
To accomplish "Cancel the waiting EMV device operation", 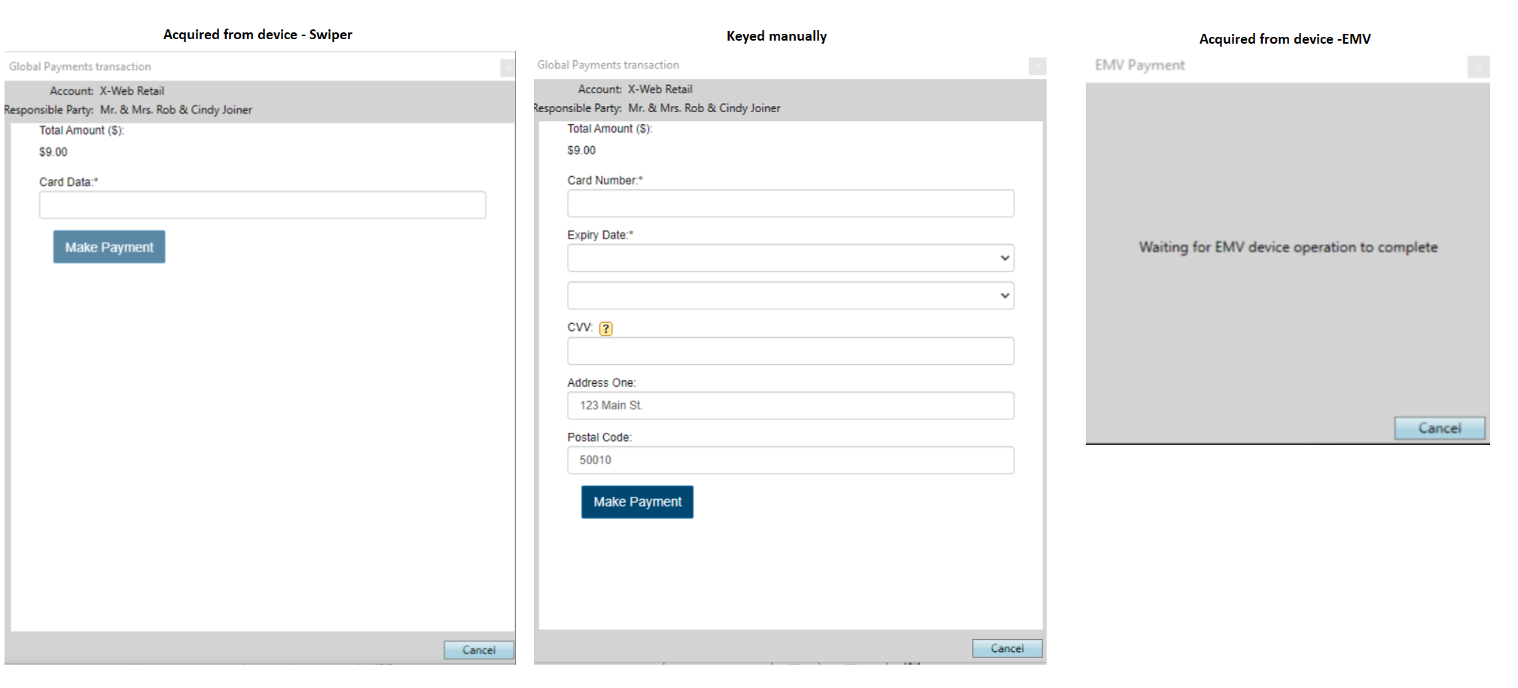I will point(1439,428).
